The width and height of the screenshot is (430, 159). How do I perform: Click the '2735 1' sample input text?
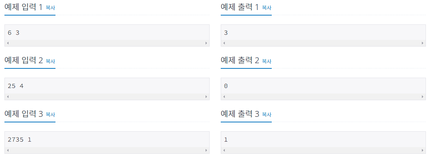coord(20,140)
